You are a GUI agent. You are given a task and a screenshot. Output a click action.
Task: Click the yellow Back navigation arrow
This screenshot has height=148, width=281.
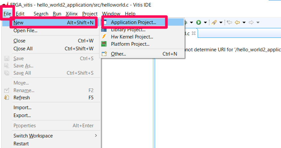237,22
